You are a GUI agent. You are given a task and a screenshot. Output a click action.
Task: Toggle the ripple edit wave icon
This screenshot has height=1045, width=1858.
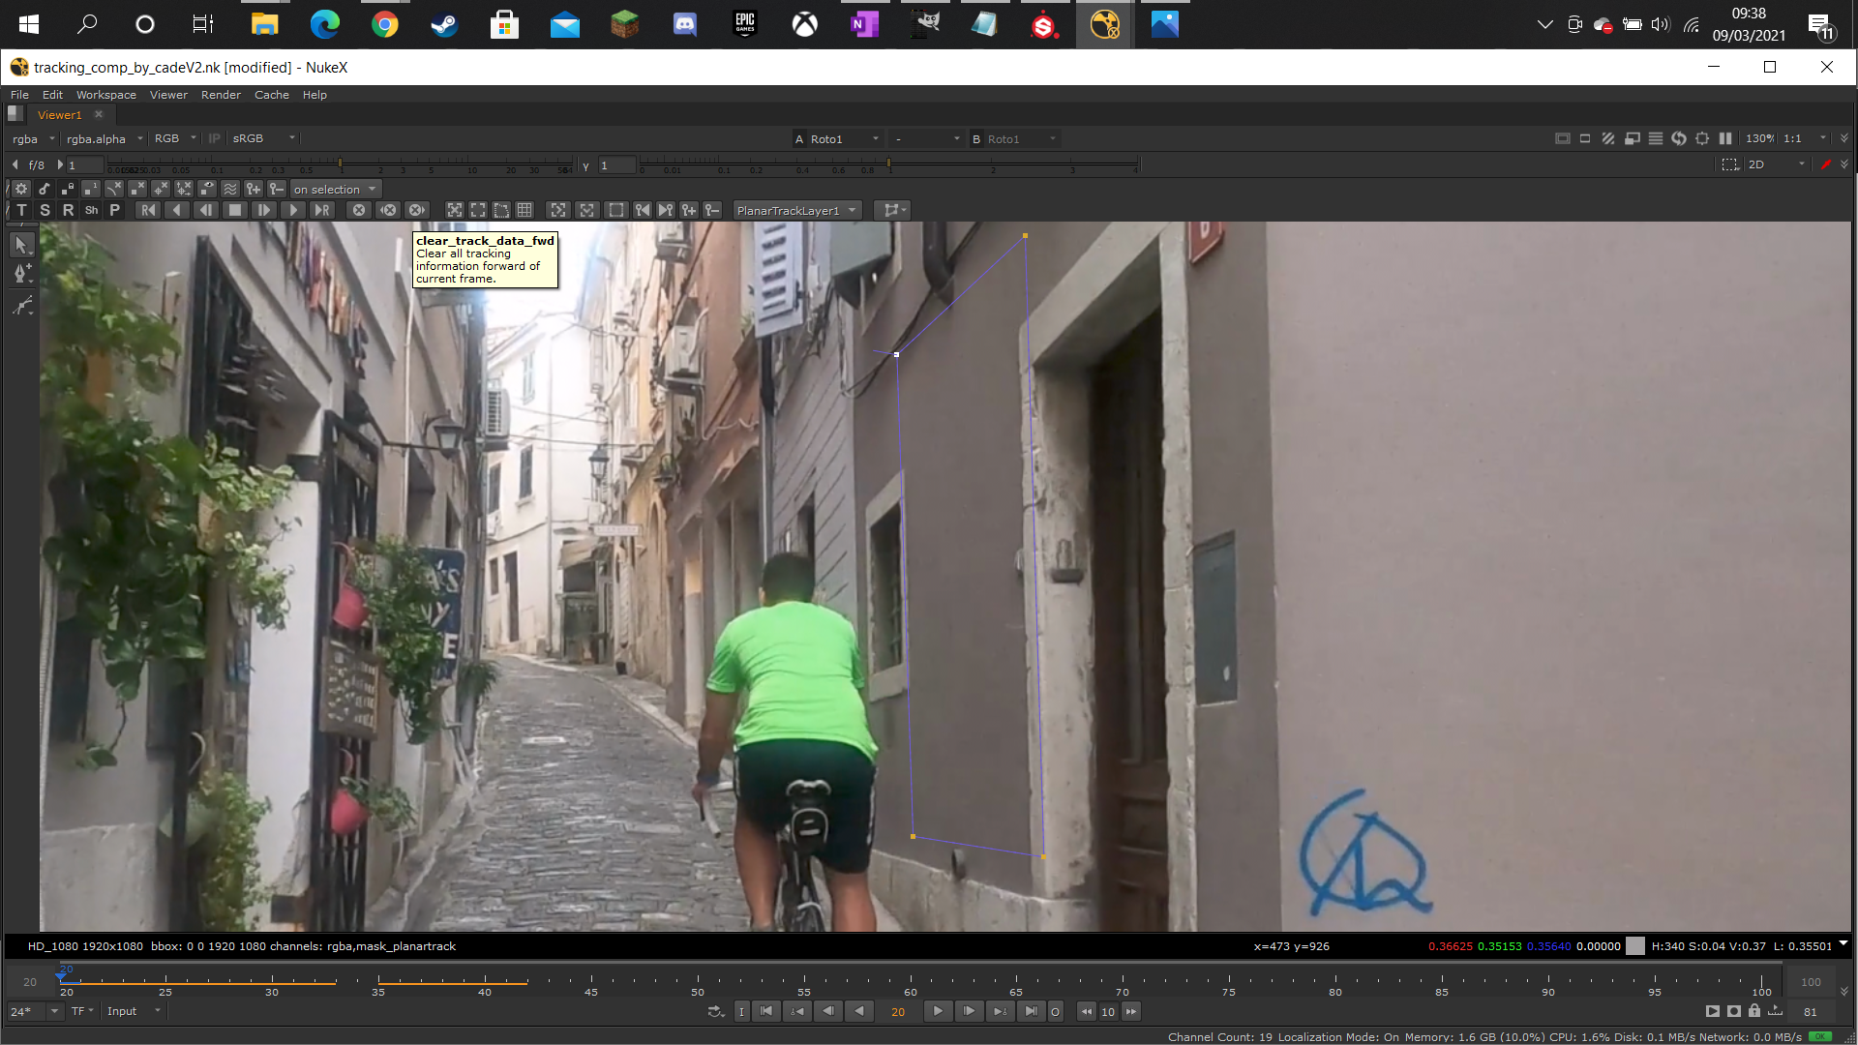230,189
